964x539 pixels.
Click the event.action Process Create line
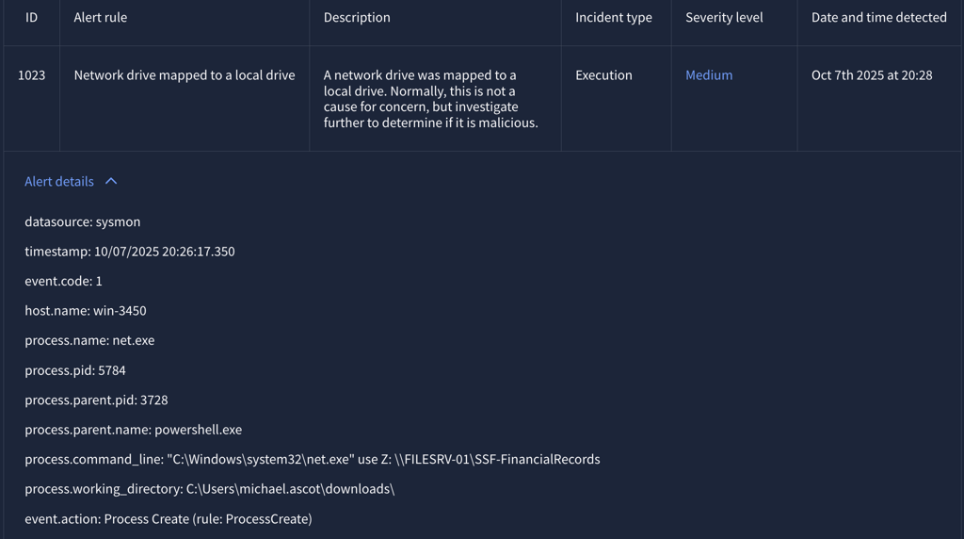coord(169,518)
